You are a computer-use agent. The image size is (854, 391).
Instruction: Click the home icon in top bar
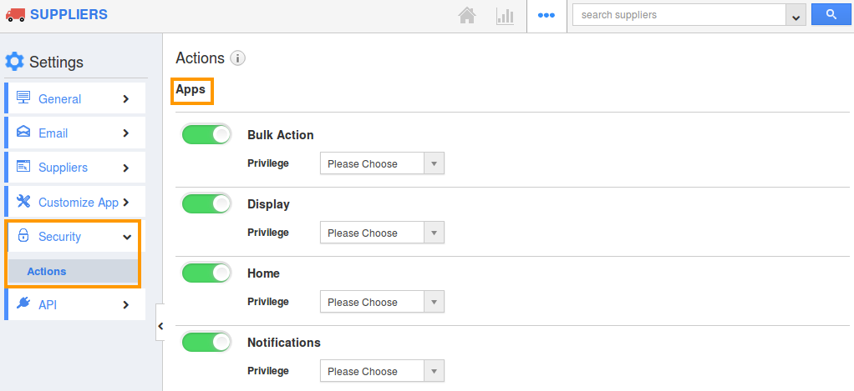[x=467, y=16]
